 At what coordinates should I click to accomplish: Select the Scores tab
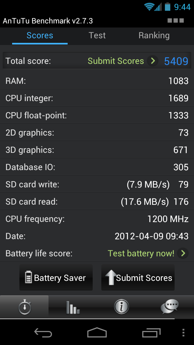(40, 36)
